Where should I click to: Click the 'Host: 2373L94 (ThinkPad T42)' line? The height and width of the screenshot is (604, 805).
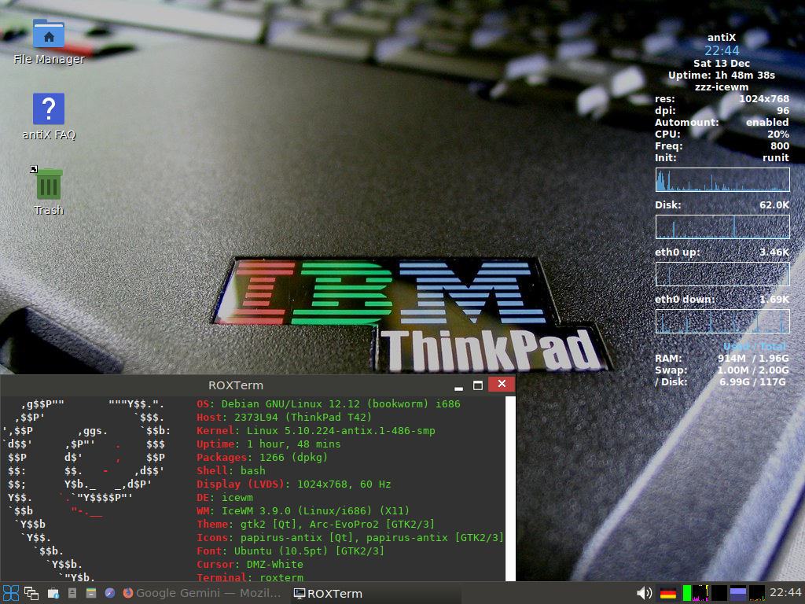[284, 417]
